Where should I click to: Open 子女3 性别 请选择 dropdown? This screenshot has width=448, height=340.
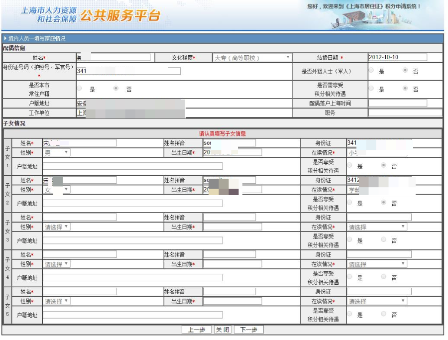(57, 227)
